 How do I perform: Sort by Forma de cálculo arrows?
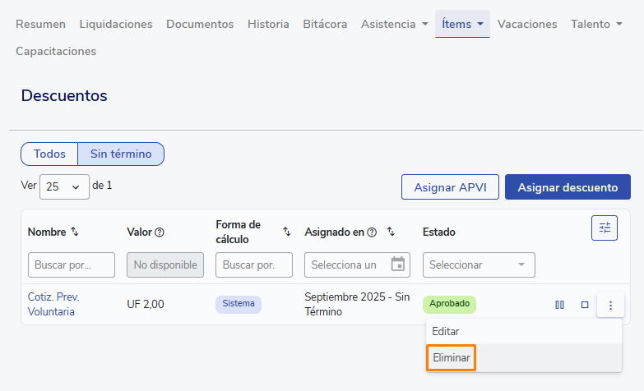[x=286, y=232]
